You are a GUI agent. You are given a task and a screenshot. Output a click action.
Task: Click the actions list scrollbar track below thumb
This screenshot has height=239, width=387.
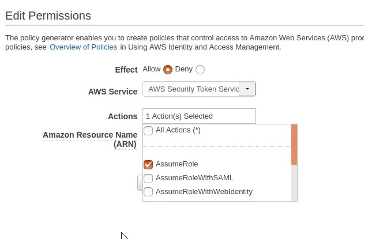coord(294,183)
